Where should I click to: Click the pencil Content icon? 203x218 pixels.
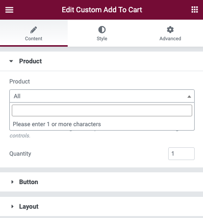33,30
